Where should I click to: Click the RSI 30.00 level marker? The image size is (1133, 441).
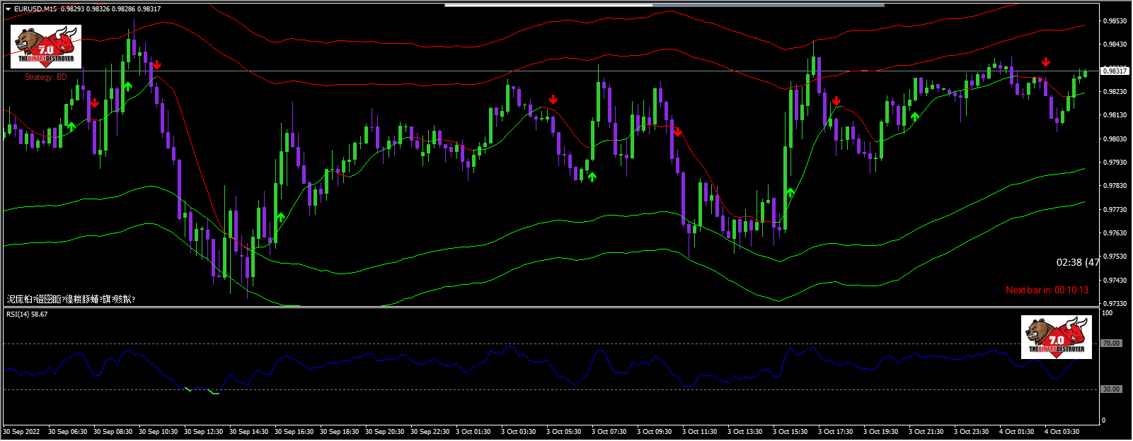coord(1111,389)
